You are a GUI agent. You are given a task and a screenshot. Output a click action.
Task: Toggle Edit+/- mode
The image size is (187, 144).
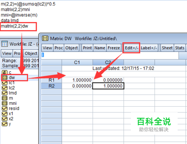[132, 48]
